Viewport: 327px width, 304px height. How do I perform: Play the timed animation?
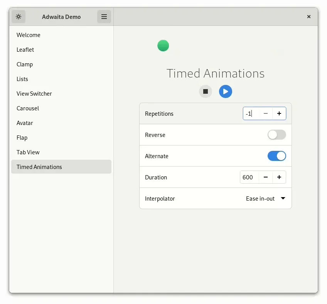click(226, 91)
